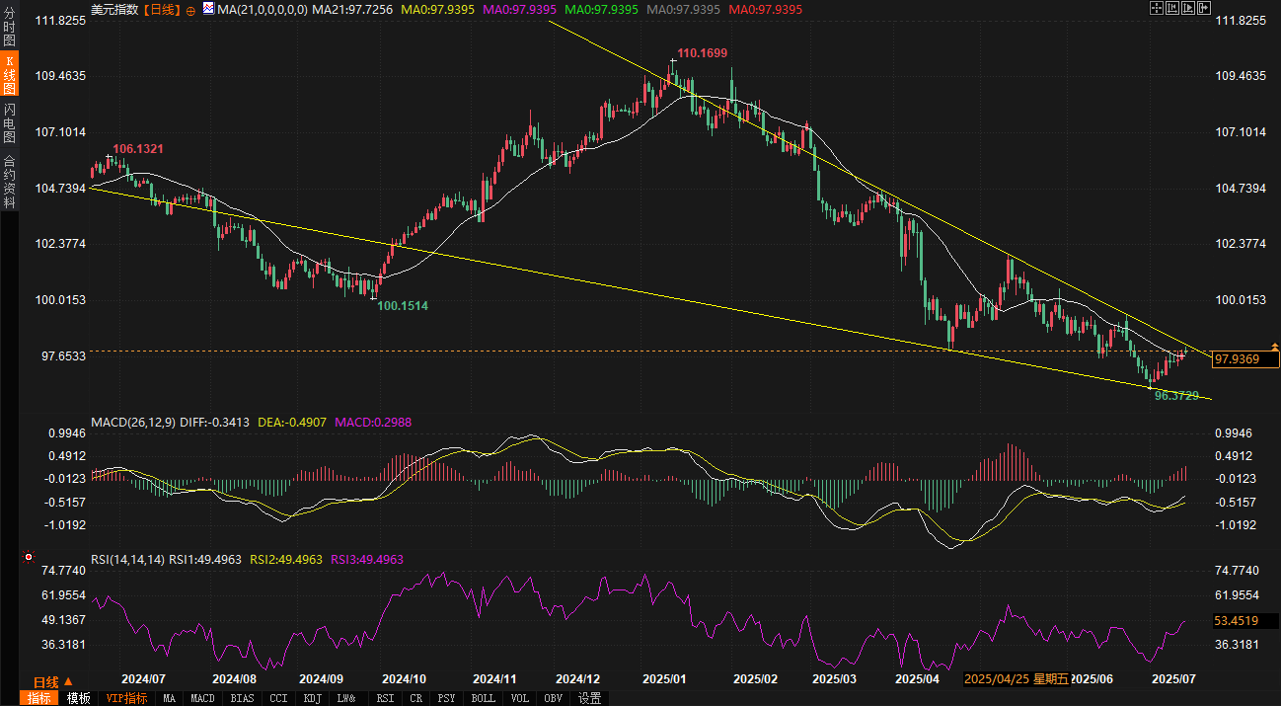Click the 【日线】 period label in chart title
The width and height of the screenshot is (1281, 706).
coord(162,10)
